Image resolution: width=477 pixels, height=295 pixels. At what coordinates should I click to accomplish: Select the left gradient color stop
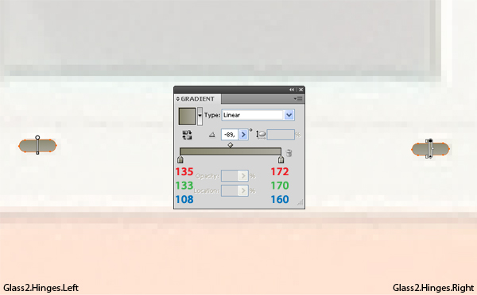coord(180,159)
